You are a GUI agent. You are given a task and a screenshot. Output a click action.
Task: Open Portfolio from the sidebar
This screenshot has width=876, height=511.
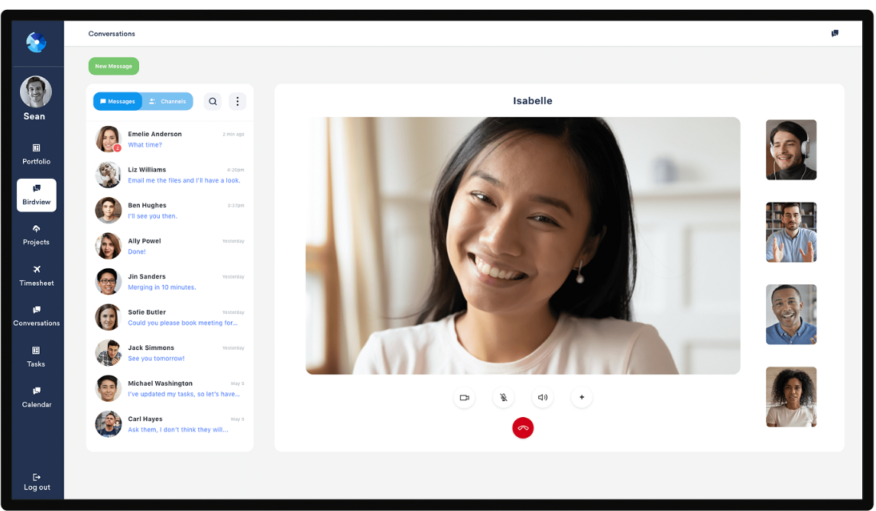coord(36,154)
